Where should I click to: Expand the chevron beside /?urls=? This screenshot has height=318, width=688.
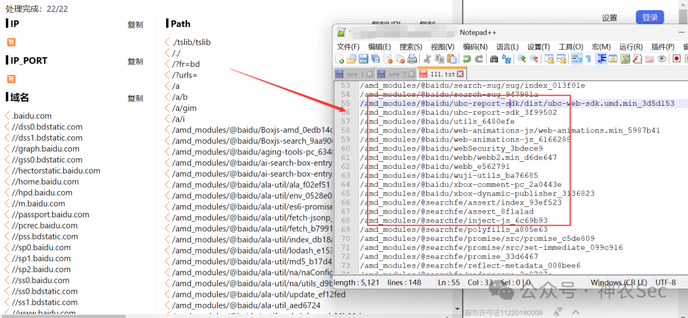(x=167, y=75)
